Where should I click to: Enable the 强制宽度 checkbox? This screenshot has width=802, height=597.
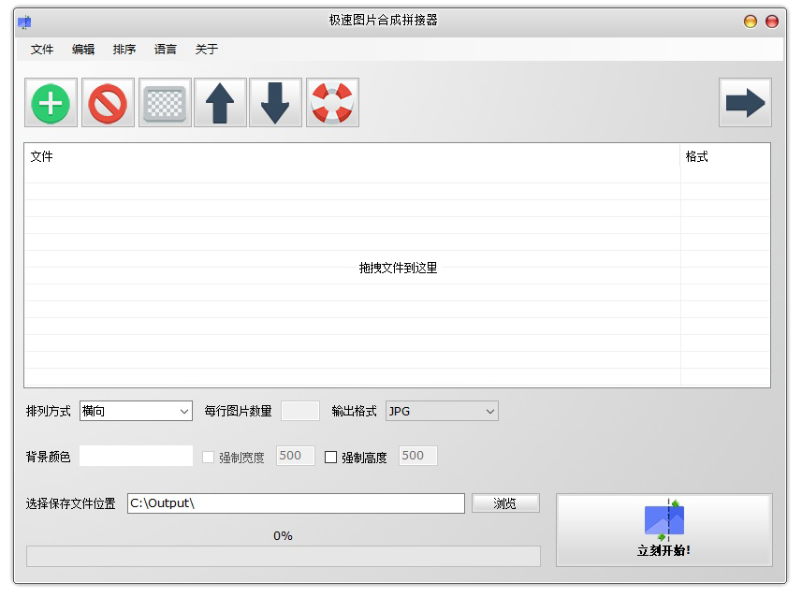coord(210,458)
